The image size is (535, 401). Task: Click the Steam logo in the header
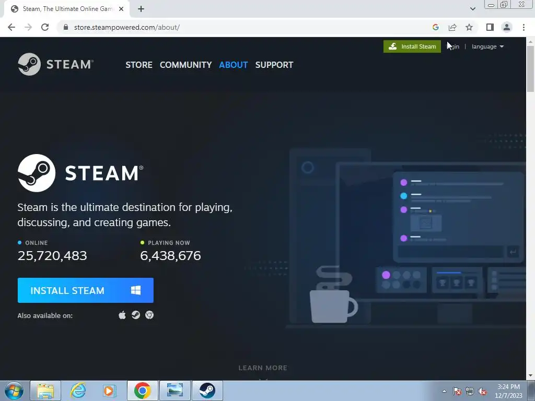click(x=55, y=64)
